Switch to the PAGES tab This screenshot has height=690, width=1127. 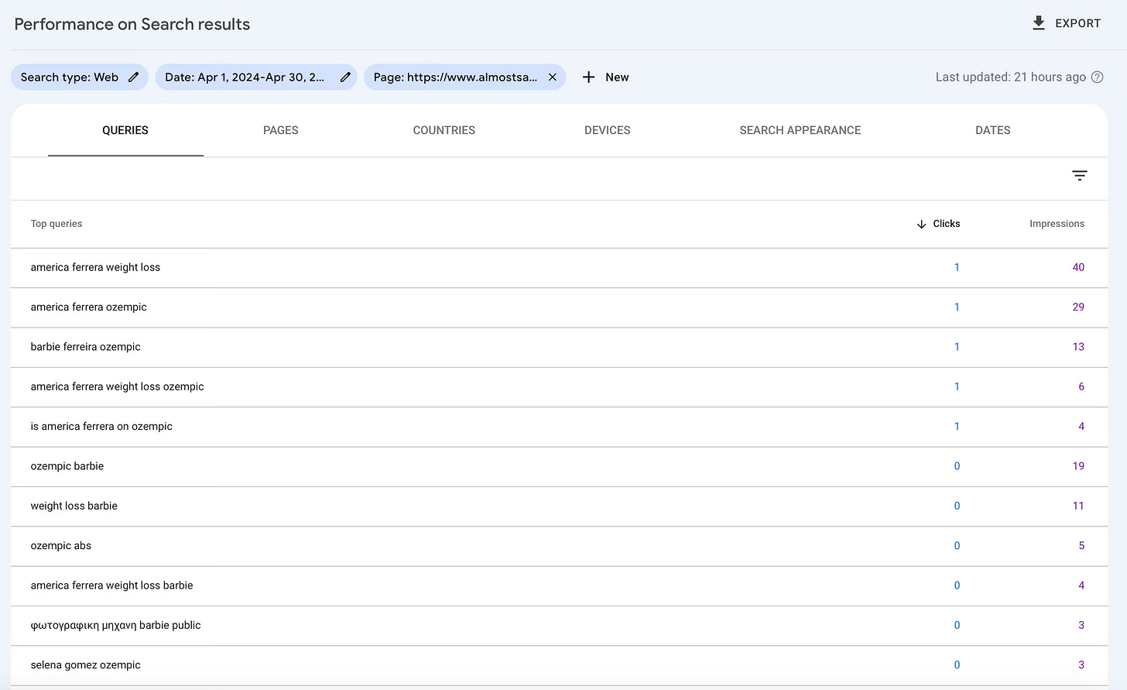pyautogui.click(x=280, y=130)
